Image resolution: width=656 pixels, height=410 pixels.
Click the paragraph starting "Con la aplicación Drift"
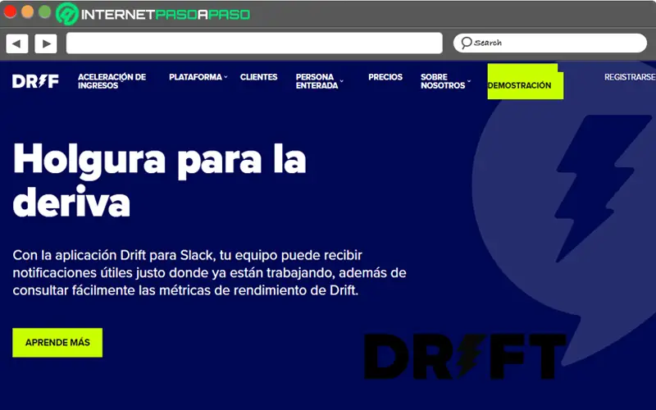coord(209,273)
